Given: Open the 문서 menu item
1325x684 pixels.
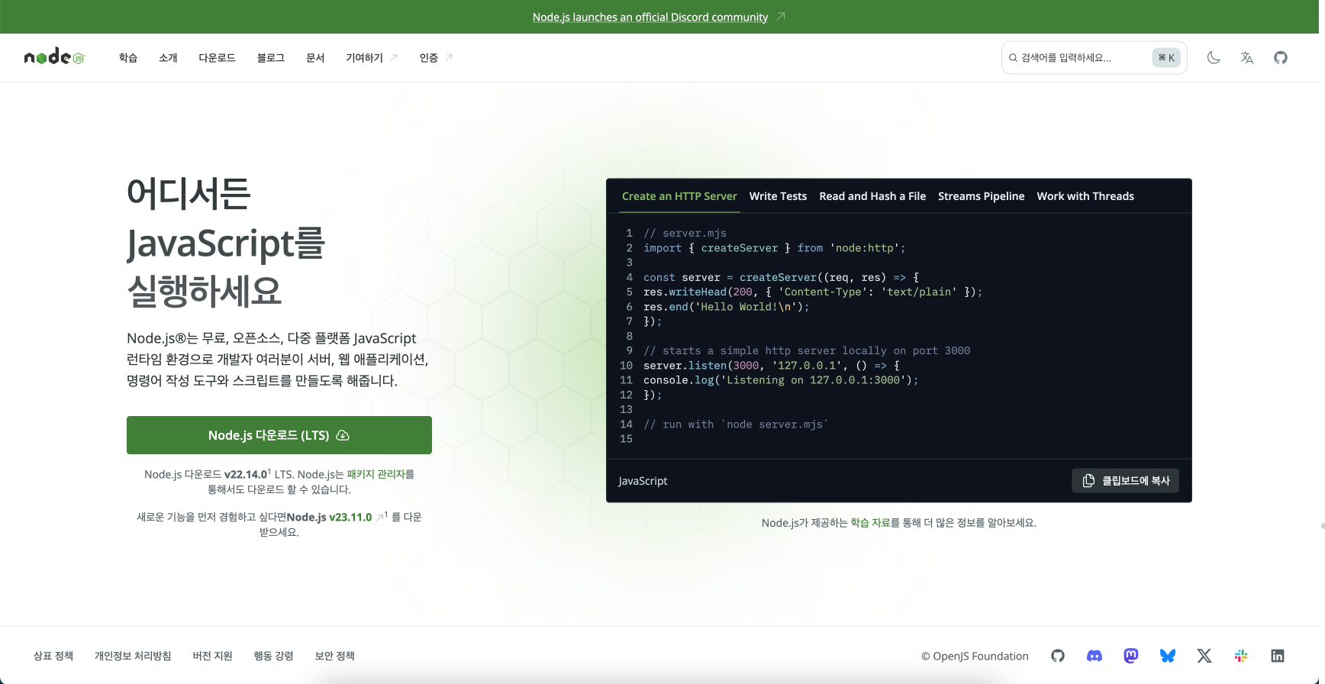Looking at the screenshot, I should [x=315, y=58].
